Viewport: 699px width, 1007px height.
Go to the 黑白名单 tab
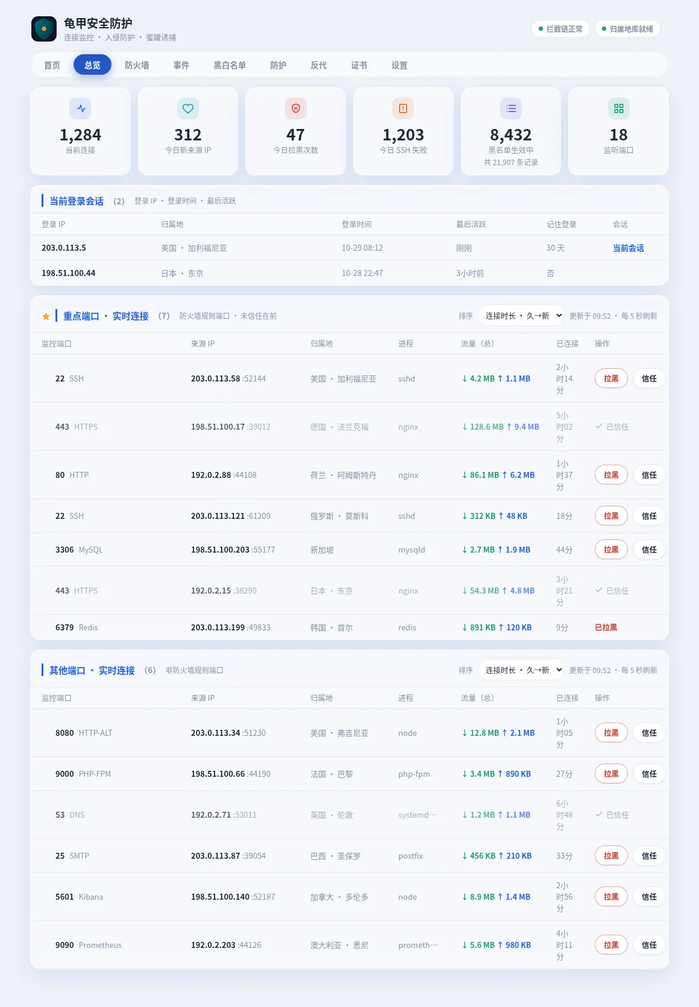click(230, 65)
